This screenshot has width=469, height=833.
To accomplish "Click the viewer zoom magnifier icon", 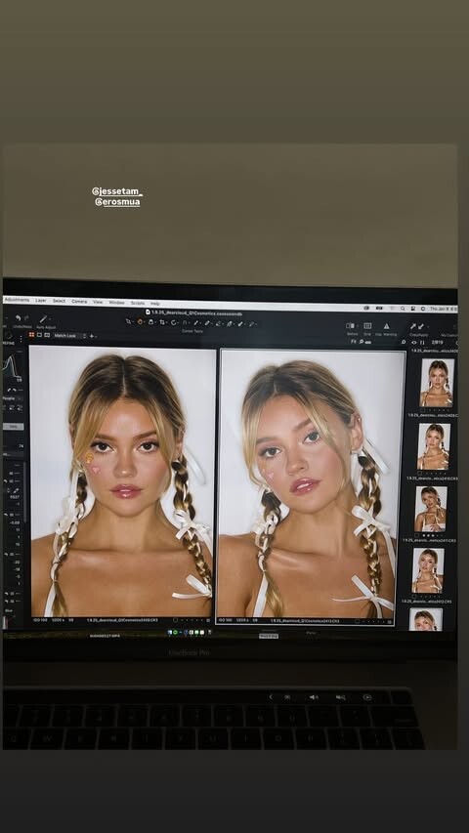I will (362, 342).
